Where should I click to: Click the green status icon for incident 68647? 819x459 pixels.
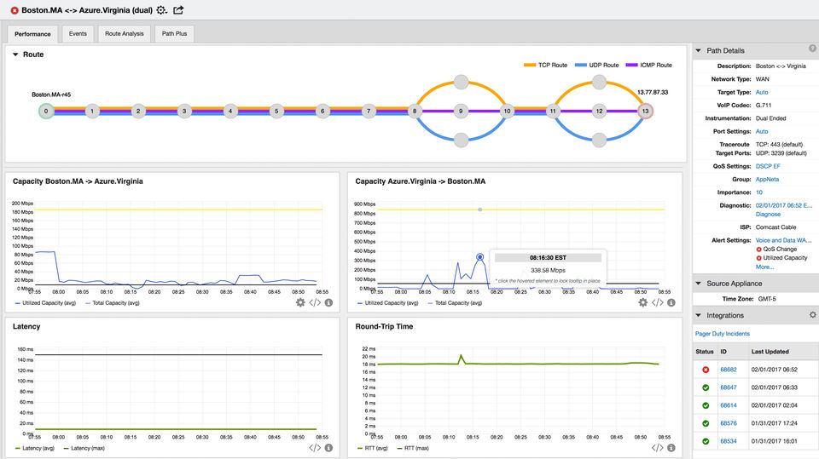click(706, 387)
